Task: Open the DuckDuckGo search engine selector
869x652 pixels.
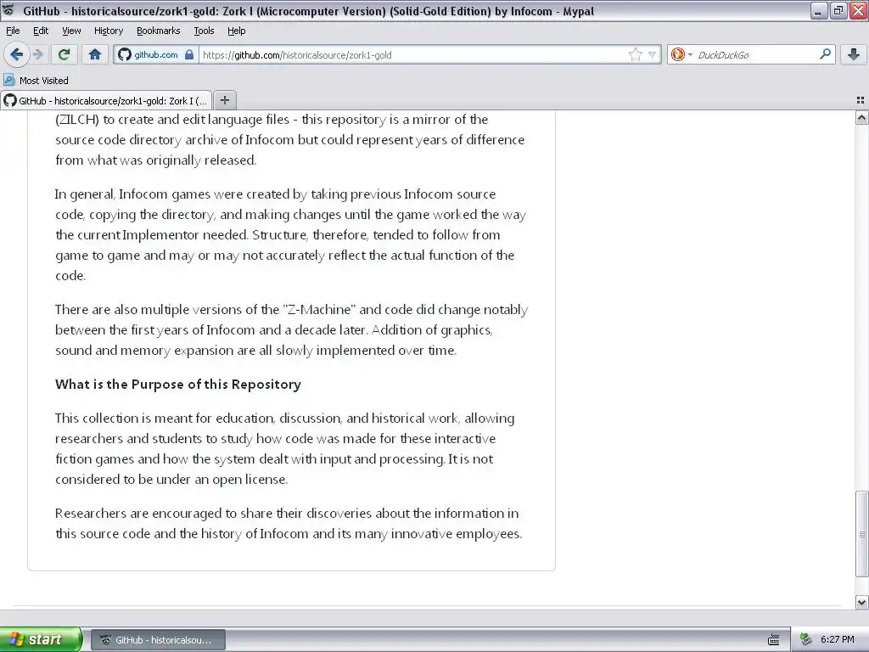Action: click(681, 54)
